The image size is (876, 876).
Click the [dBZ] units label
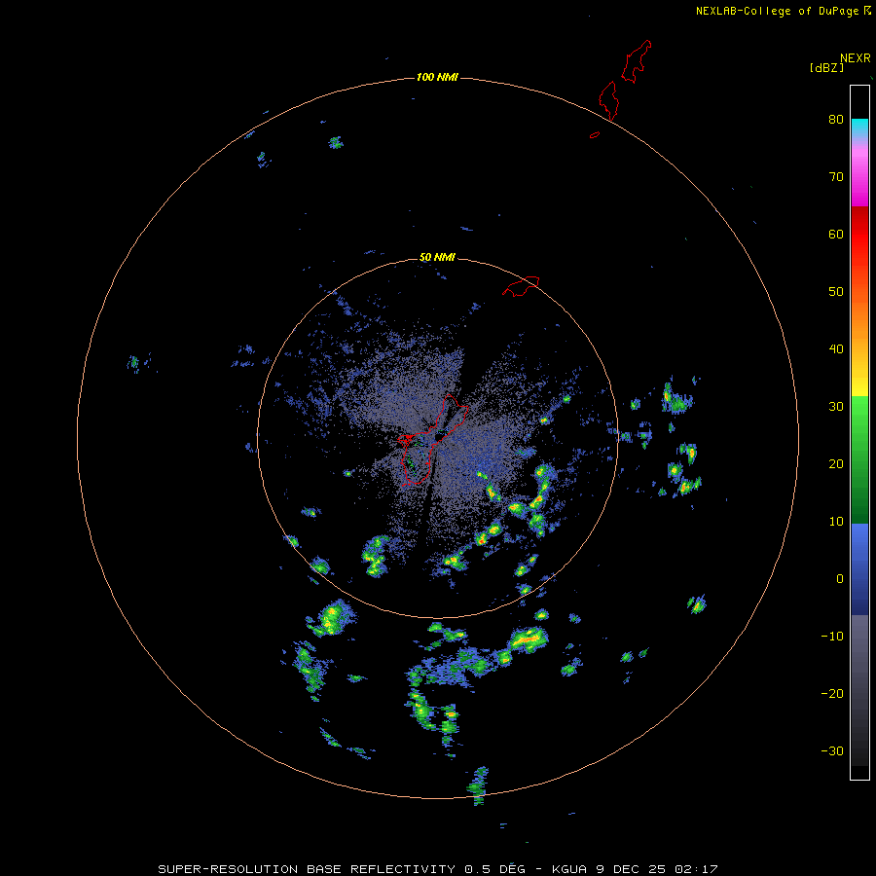[x=826, y=68]
